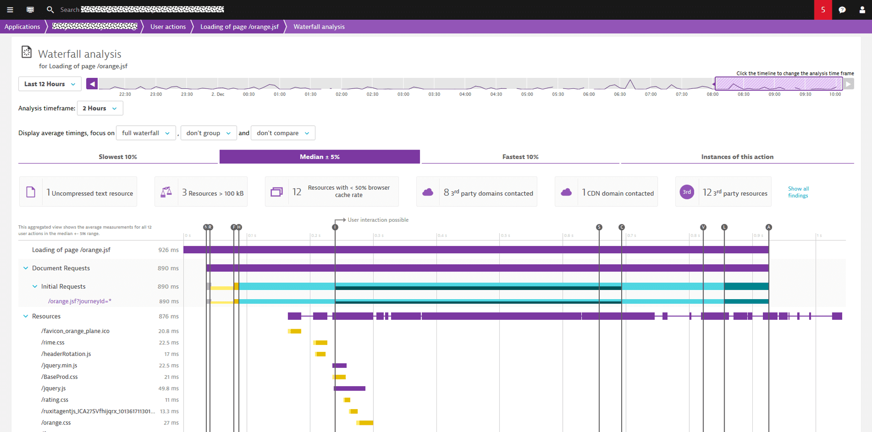Screen dimensions: 872x432
Task: Click the purple 3rd party resources badge icon
Action: click(687, 192)
